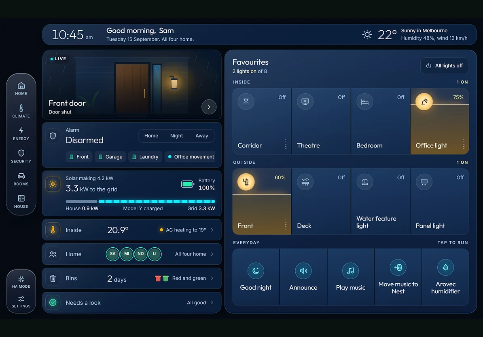The width and height of the screenshot is (483, 337).
Task: Click the Deck light icon
Action: tap(305, 181)
